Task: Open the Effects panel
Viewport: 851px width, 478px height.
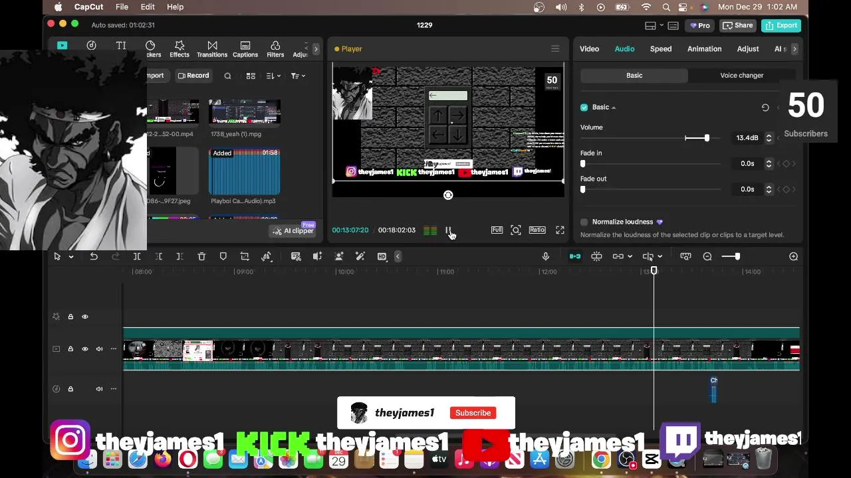Action: point(179,49)
